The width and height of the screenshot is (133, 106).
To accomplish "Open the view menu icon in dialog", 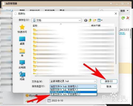I will tap(100, 20).
